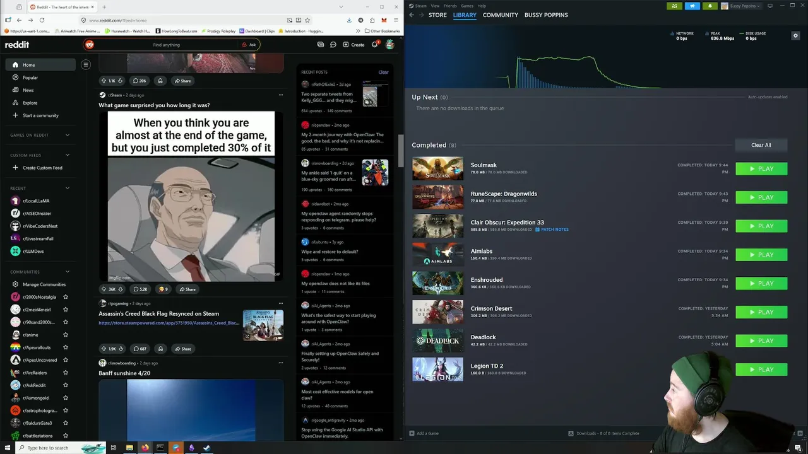808x454 pixels.
Task: Open more options on r/Steam post
Action: tap(280, 95)
